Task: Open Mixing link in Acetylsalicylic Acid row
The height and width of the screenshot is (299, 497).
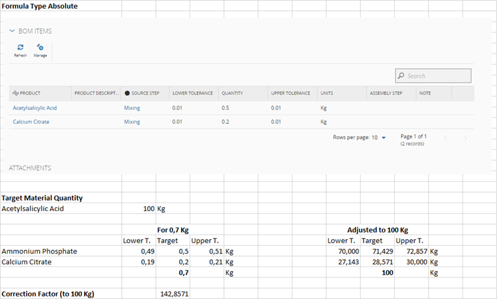Action: [x=132, y=107]
